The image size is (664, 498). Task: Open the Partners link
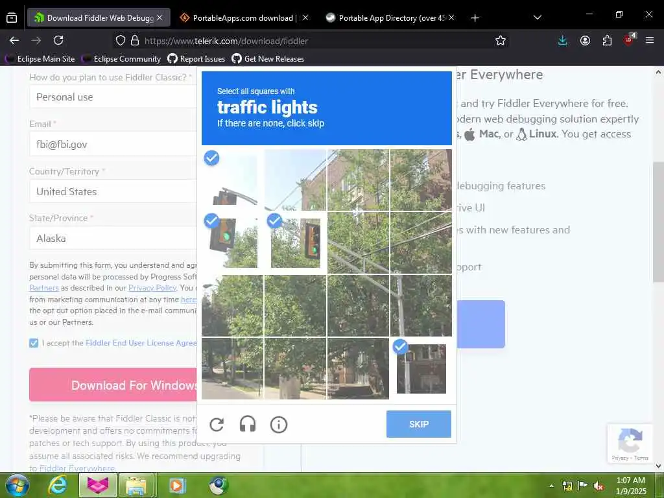[x=44, y=287]
